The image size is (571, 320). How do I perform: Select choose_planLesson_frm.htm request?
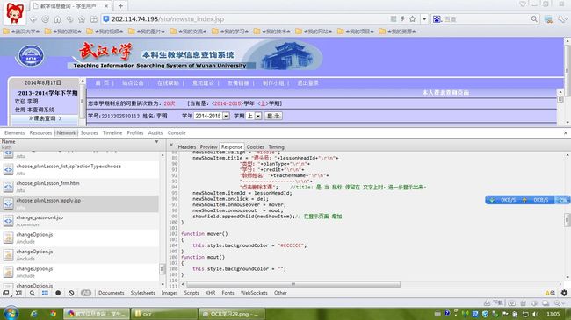point(79,187)
